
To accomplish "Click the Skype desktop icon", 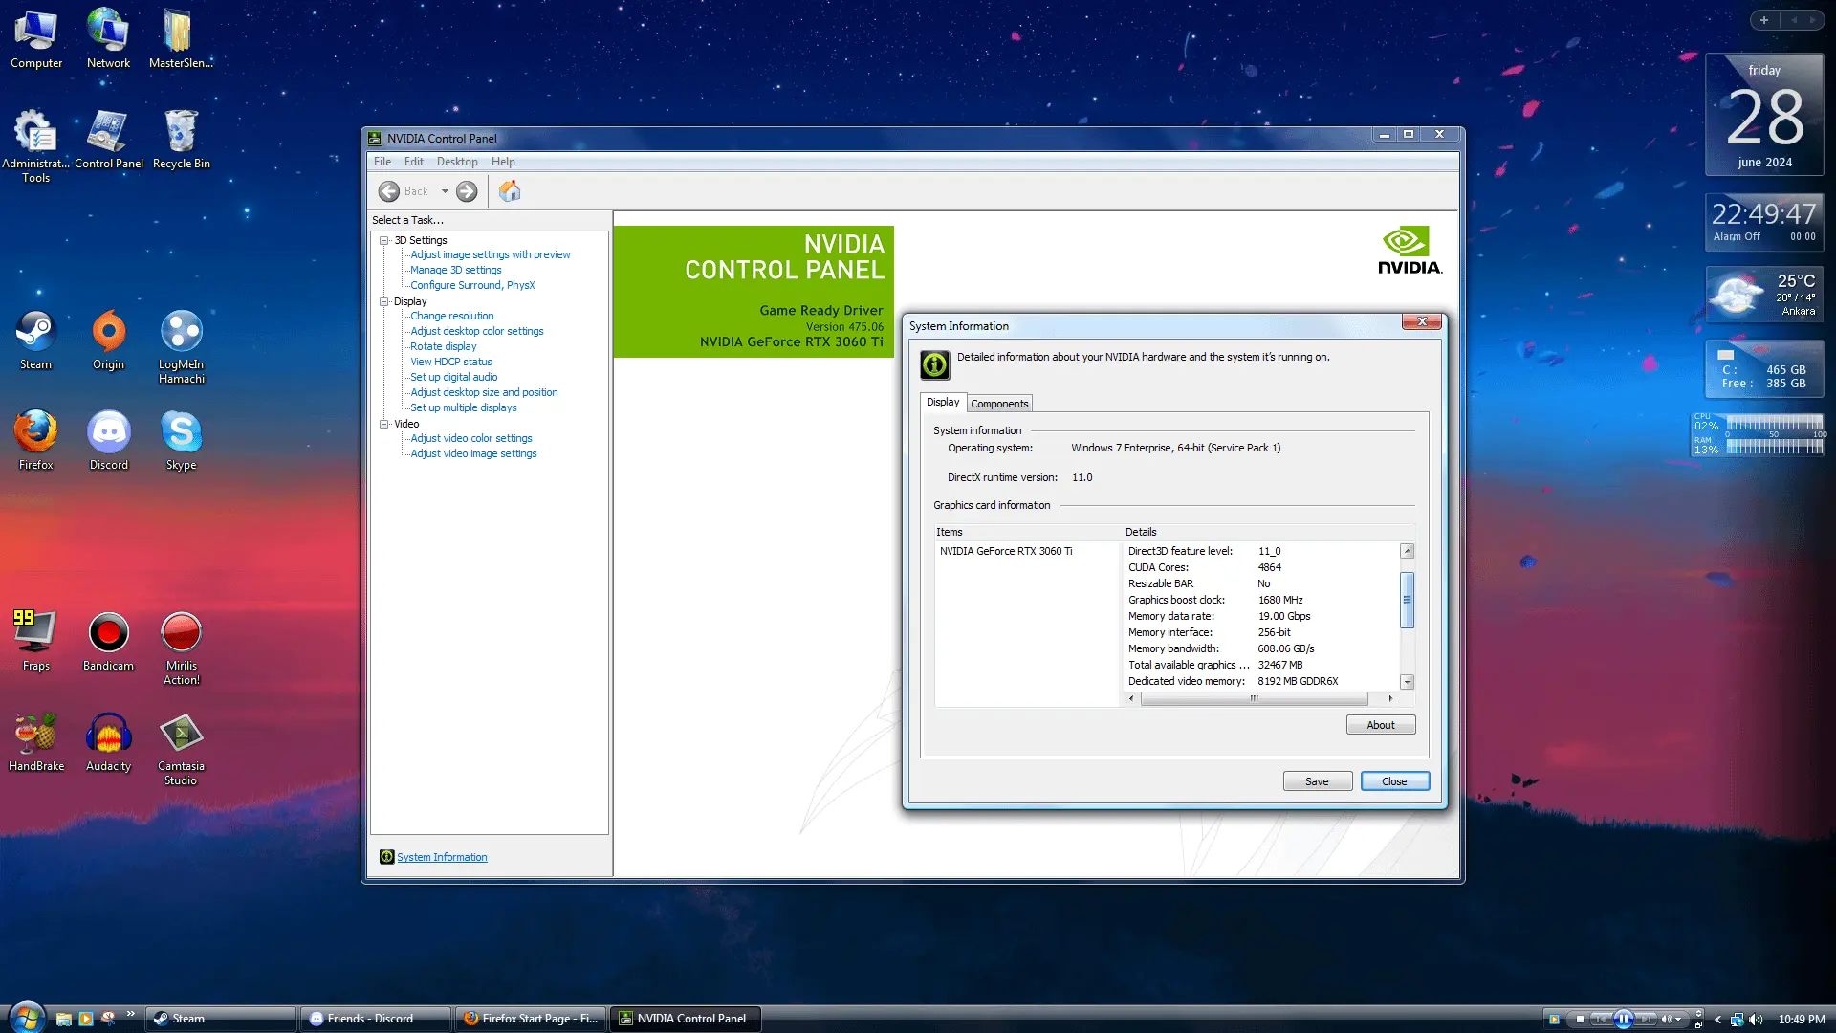I will (x=181, y=441).
